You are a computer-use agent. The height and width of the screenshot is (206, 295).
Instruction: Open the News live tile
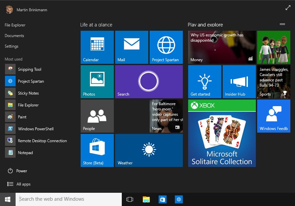[x=166, y=116]
